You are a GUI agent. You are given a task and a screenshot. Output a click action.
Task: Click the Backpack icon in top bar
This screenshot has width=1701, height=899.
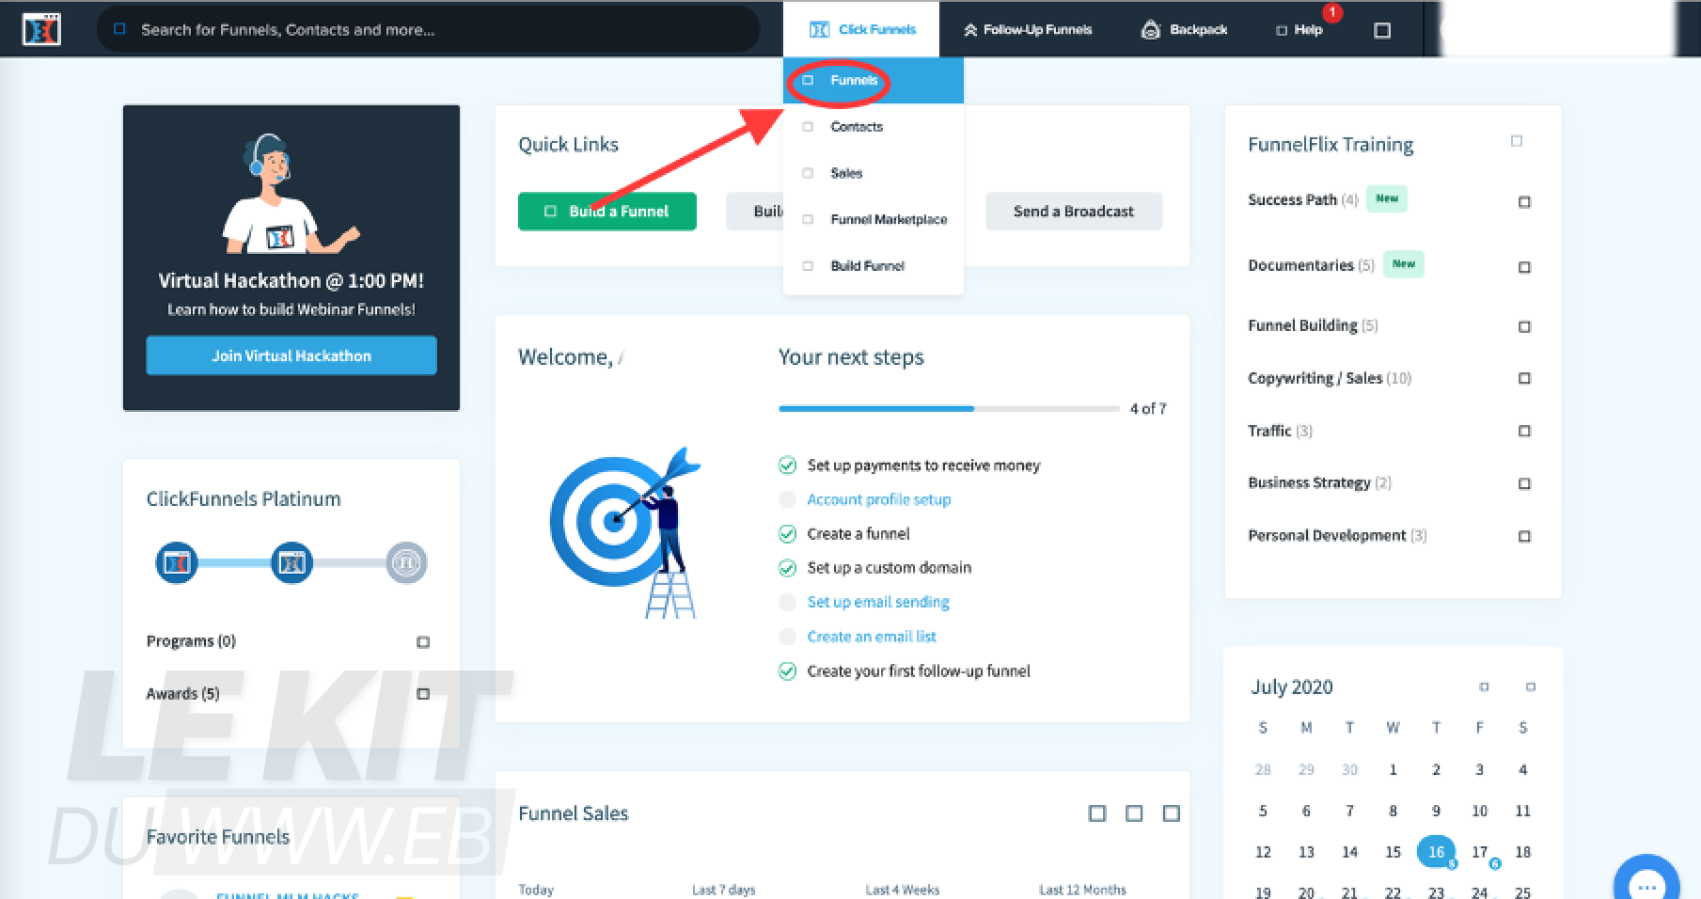click(1151, 29)
